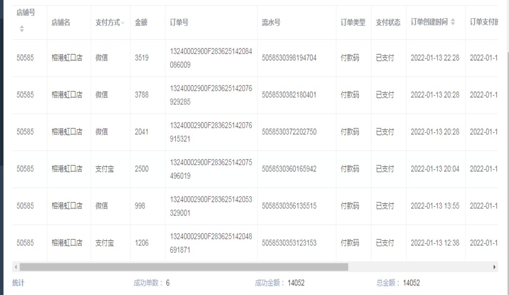The width and height of the screenshot is (509, 295).
Task: Click the horizontal scrollbar thumb
Action: coord(183,267)
